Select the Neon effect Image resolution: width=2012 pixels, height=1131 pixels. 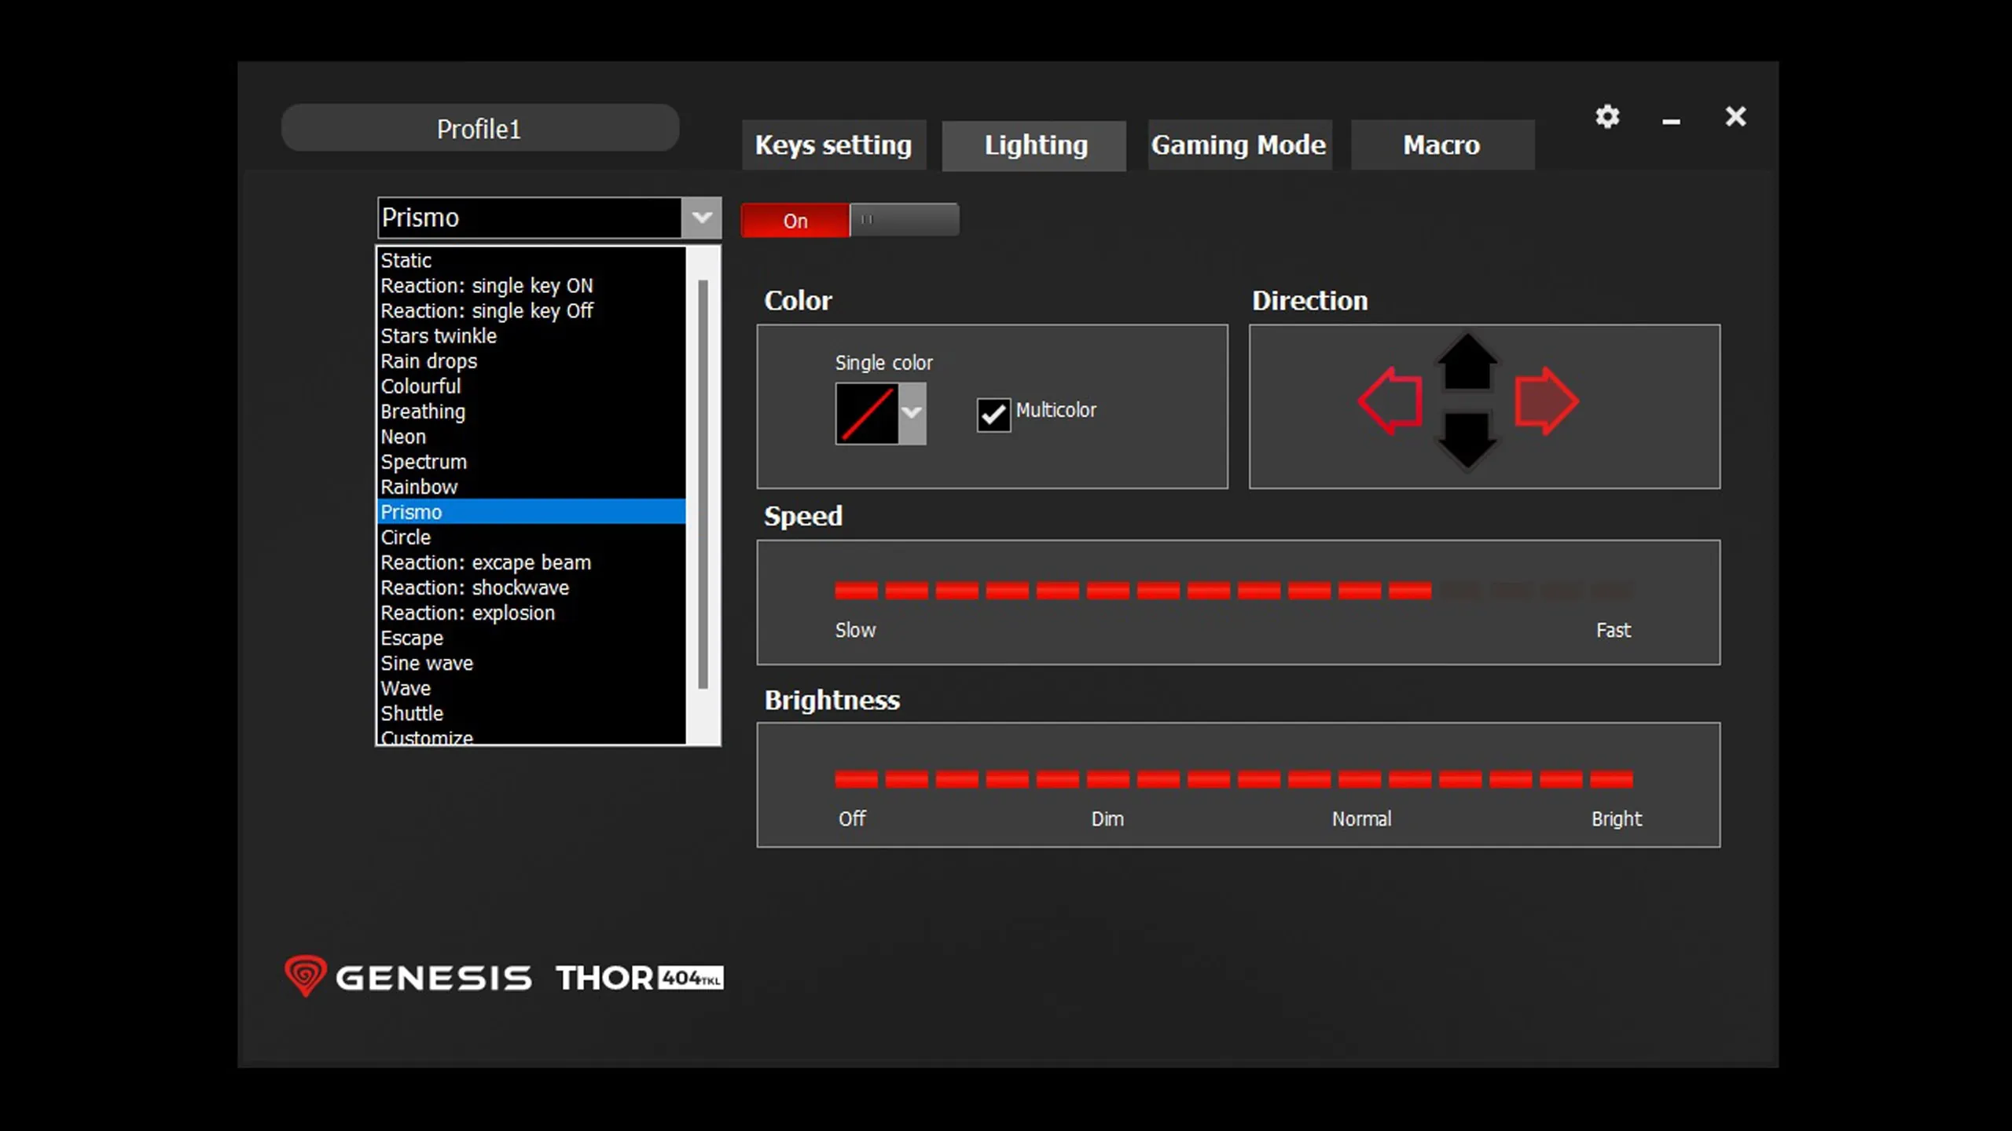pyautogui.click(x=531, y=436)
